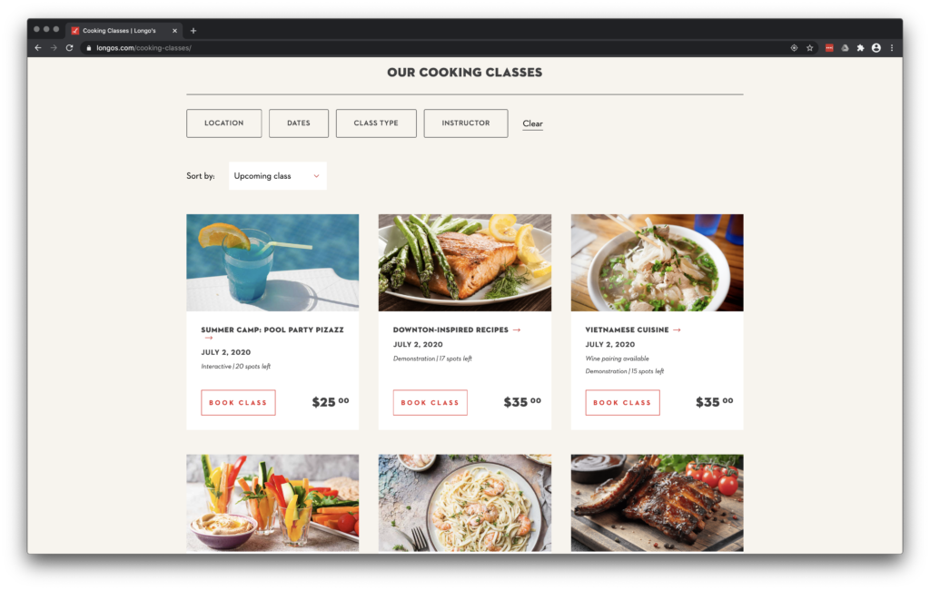Viewport: 930px width, 590px height.
Task: Clear all filters via Clear link
Action: 532,124
